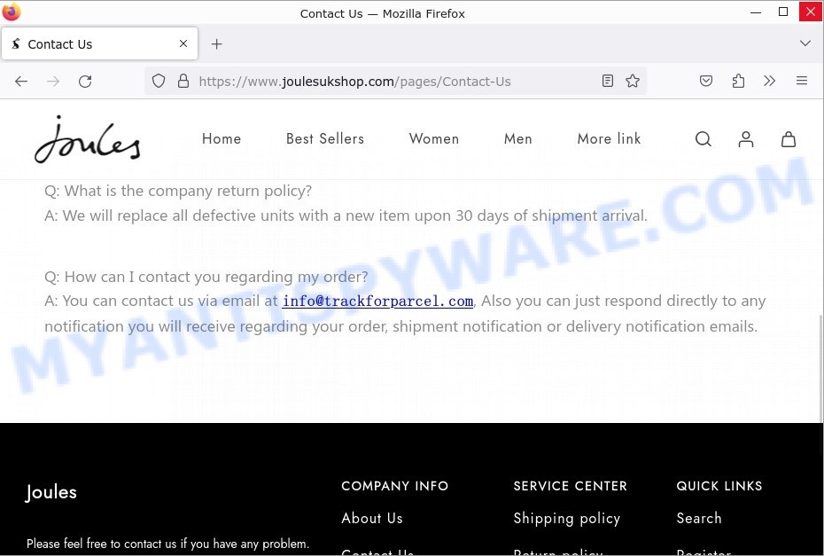The image size is (824, 556).
Task: Click the URL address bar
Action: coord(396,81)
